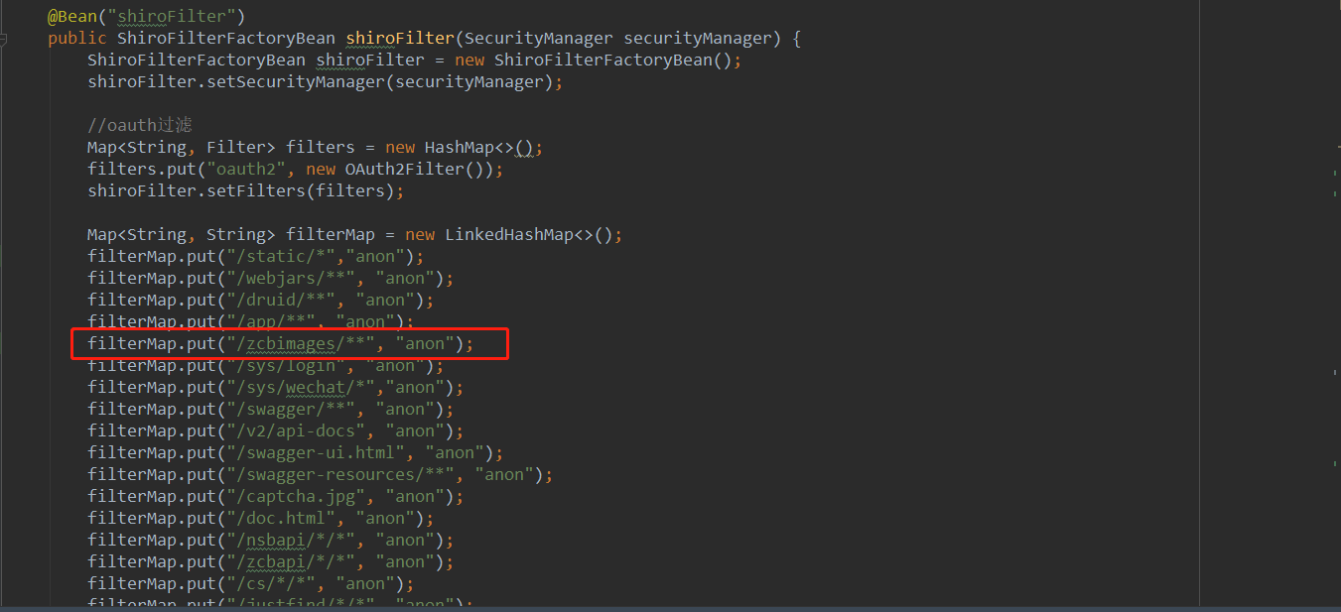Click the 'public' keyword of shiroFilter method
The image size is (1341, 612).
pyautogui.click(x=77, y=39)
